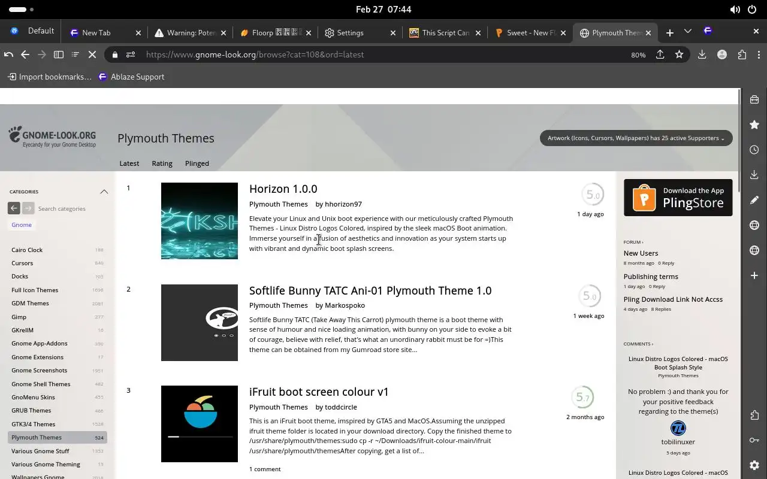The height and width of the screenshot is (479, 767).
Task: Open the extensions puzzle icon in toolbar
Action: click(742, 54)
